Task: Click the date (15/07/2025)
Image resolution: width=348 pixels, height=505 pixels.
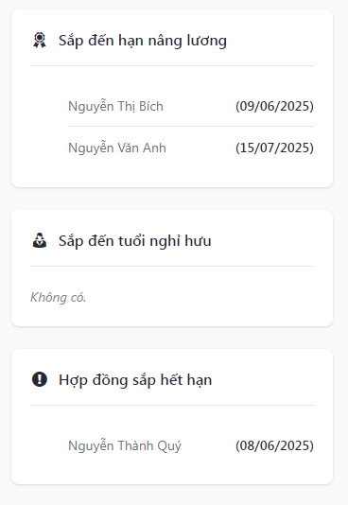Action: (x=274, y=148)
